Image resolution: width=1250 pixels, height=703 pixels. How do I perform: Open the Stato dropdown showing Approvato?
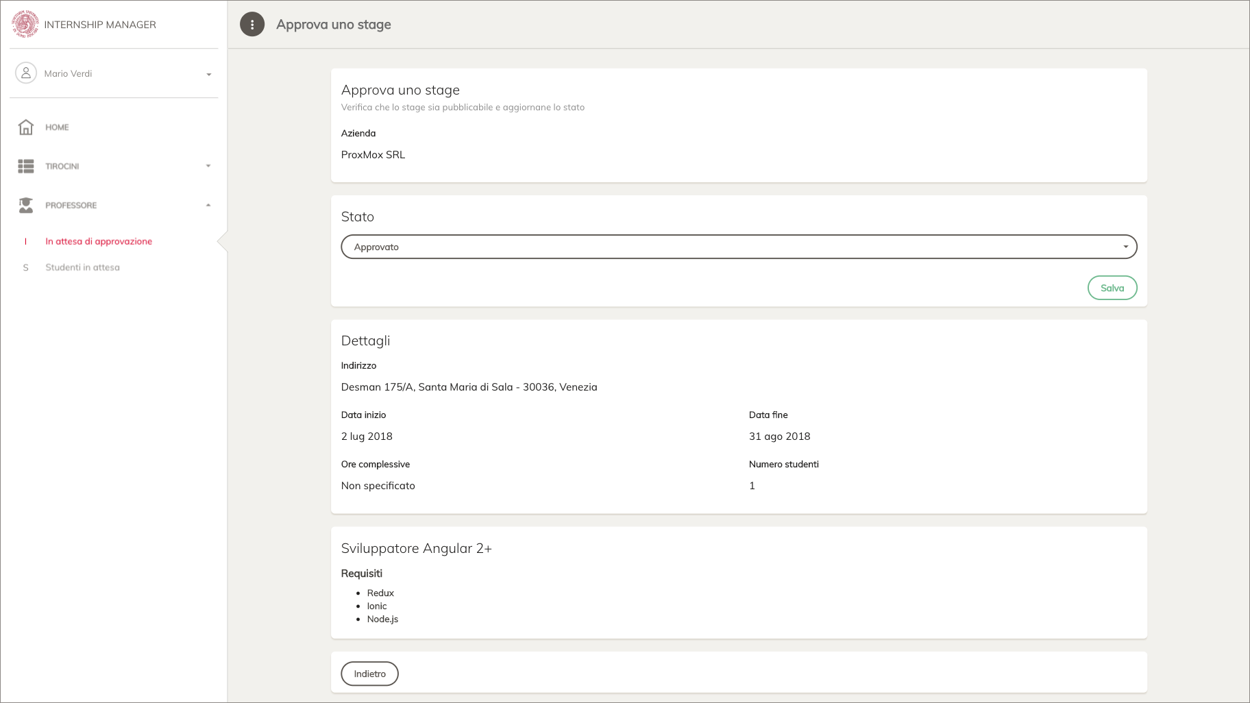click(739, 247)
